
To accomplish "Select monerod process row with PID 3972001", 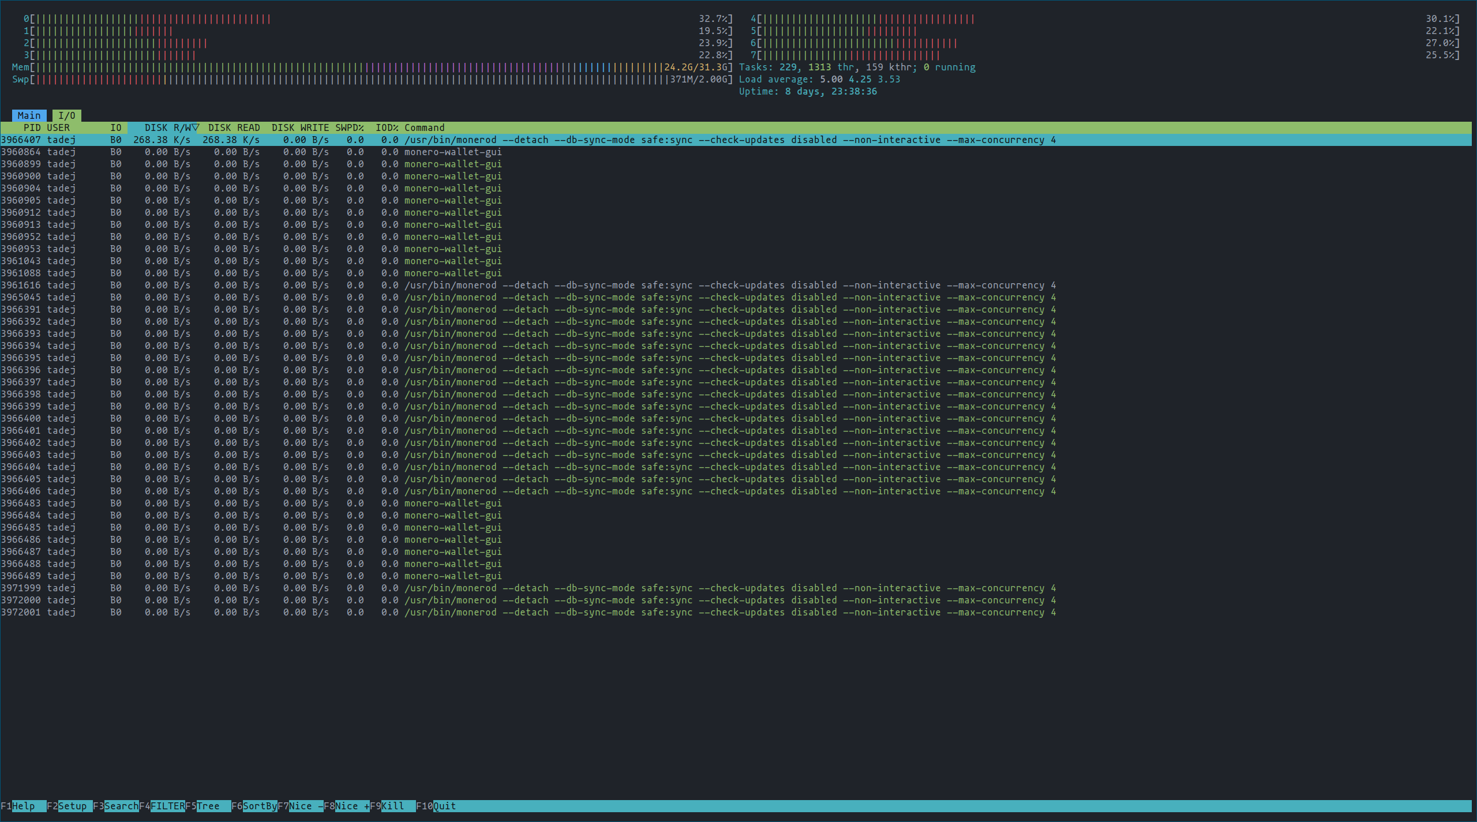I will click(736, 612).
